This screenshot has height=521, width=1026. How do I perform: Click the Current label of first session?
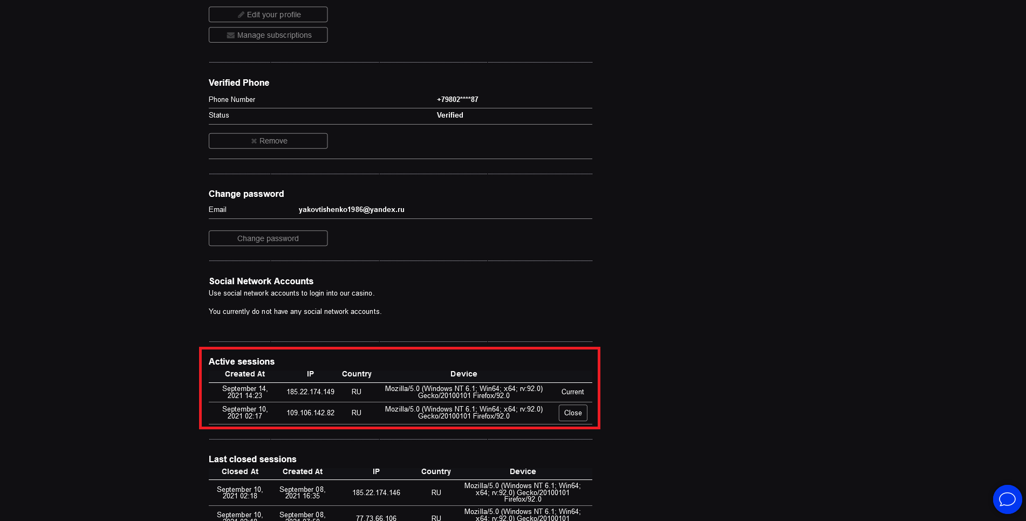pyautogui.click(x=572, y=392)
